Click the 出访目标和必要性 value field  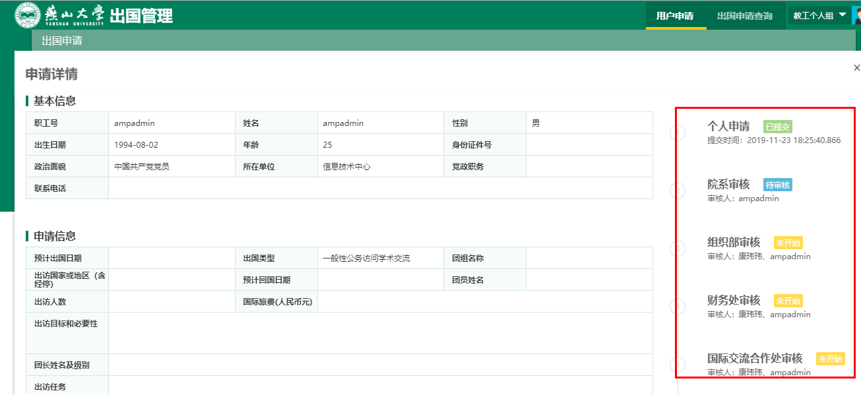pos(380,333)
